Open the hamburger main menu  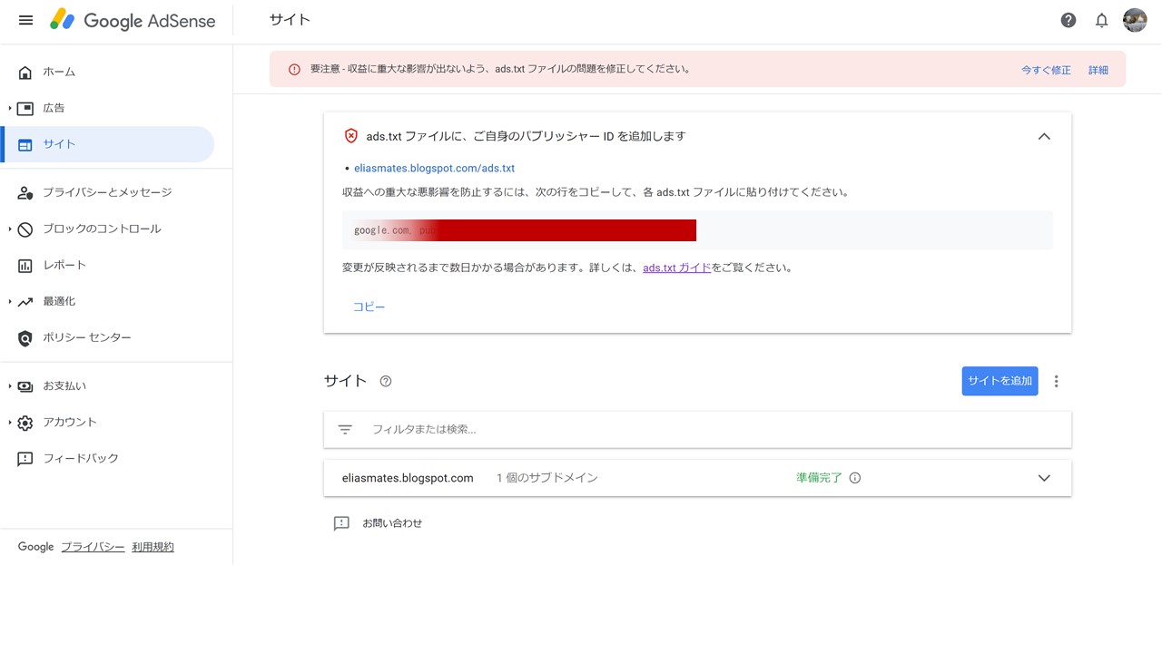[25, 20]
